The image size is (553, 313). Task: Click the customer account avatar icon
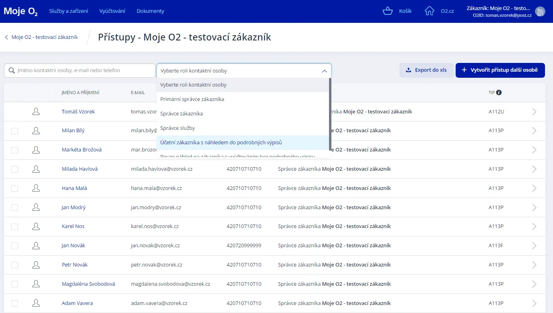[x=540, y=12]
